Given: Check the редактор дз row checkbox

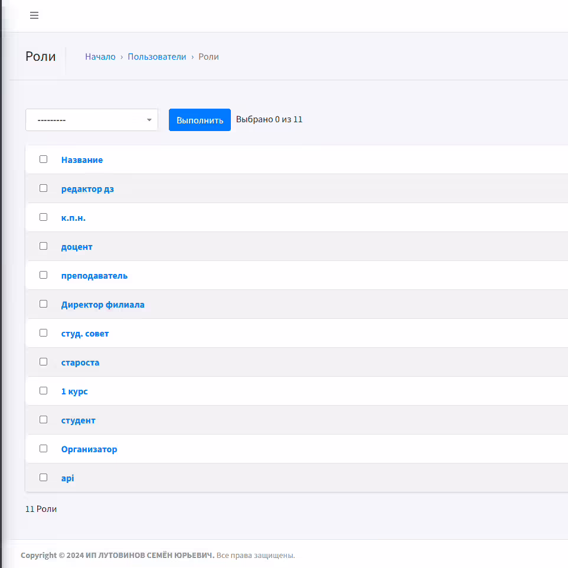Looking at the screenshot, I should (x=44, y=188).
